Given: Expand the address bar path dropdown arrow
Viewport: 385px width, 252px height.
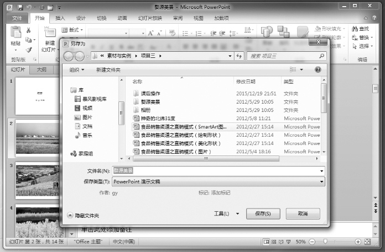Looking at the screenshot, I should (230, 56).
